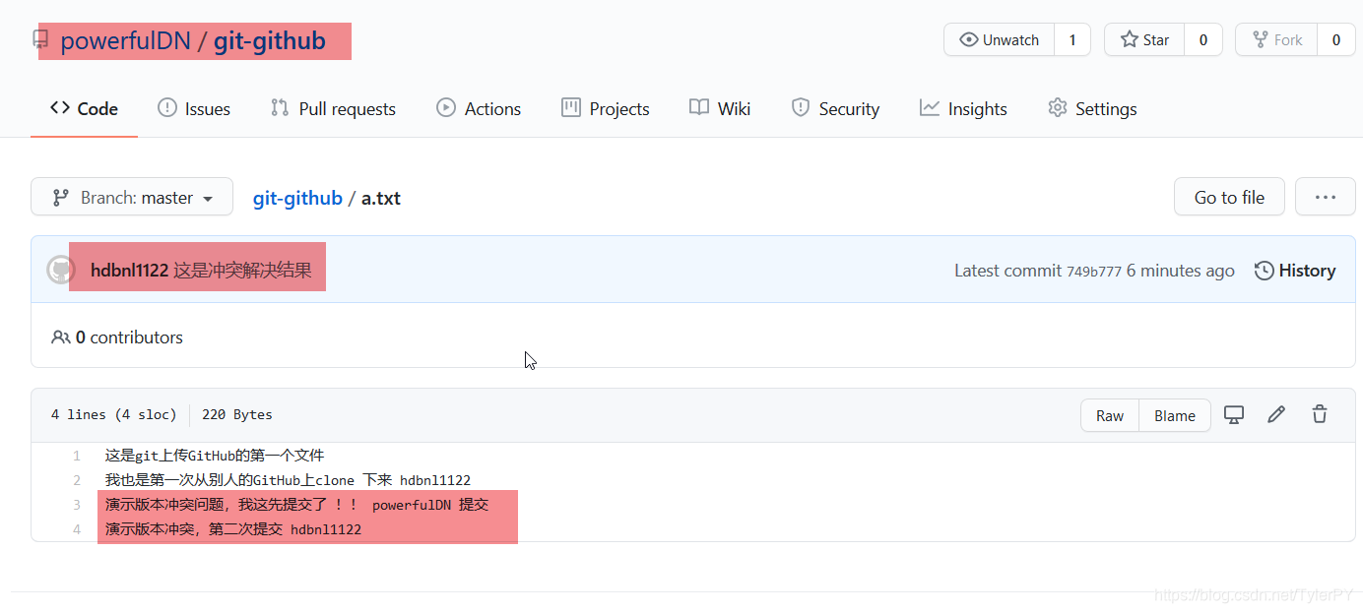This screenshot has height=613, width=1363.
Task: Click the pencil edit file icon
Action: point(1276,414)
